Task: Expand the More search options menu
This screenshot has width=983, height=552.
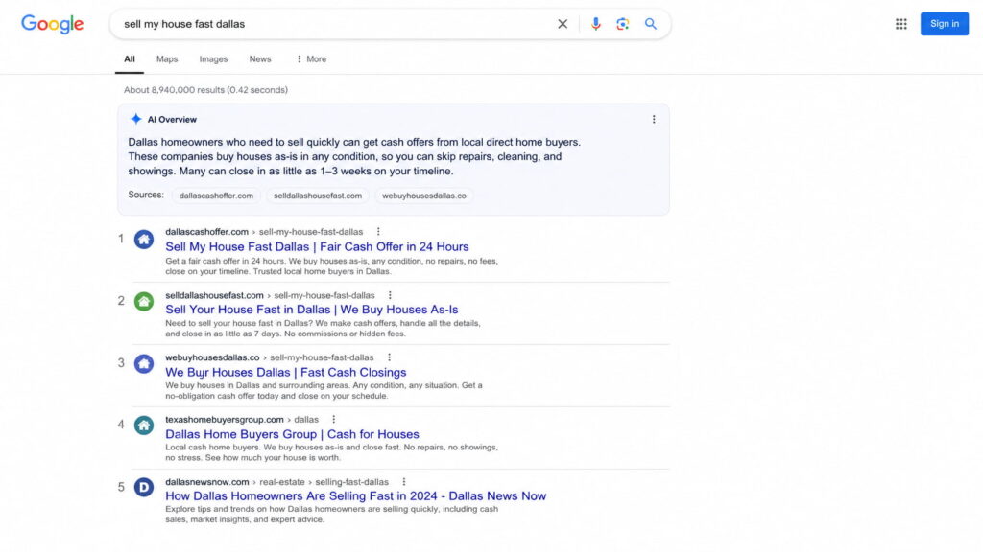Action: pos(311,59)
